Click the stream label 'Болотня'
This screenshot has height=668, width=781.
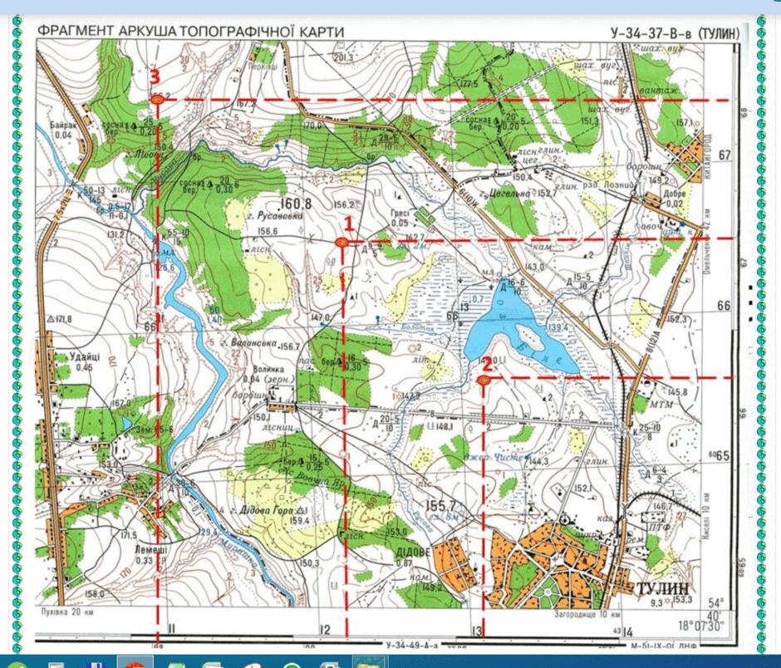coord(415,328)
